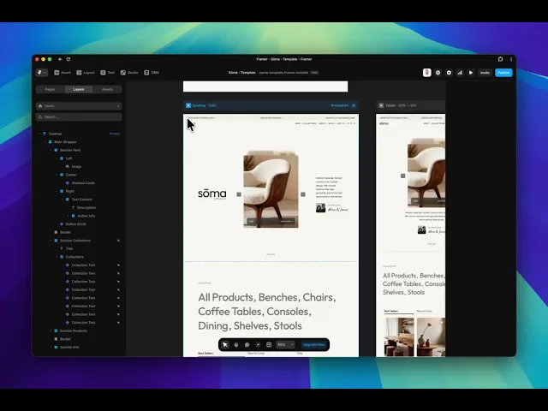Open the Framer logo main menu
The width and height of the screenshot is (548, 411).
[42, 73]
